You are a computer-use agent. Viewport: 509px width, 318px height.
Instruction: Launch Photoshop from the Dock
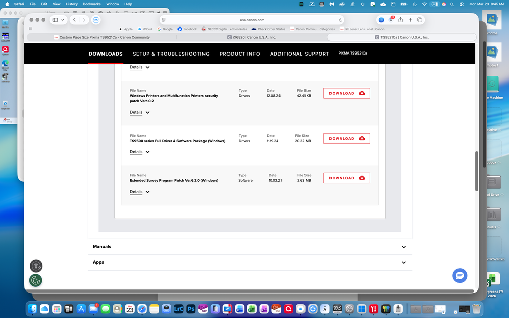(x=191, y=309)
